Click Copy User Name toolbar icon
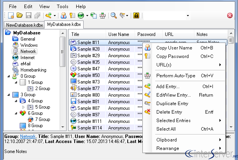 click(x=63, y=15)
